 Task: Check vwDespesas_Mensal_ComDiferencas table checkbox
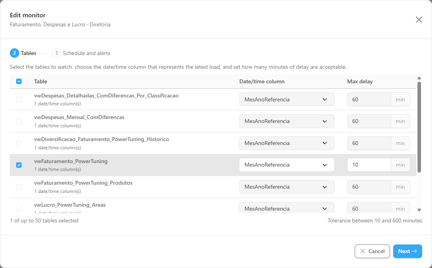pos(19,121)
